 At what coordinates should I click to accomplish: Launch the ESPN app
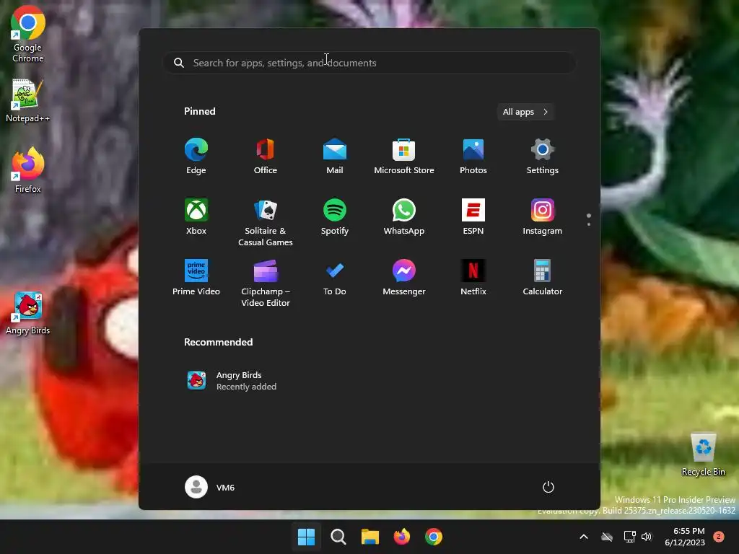[473, 216]
